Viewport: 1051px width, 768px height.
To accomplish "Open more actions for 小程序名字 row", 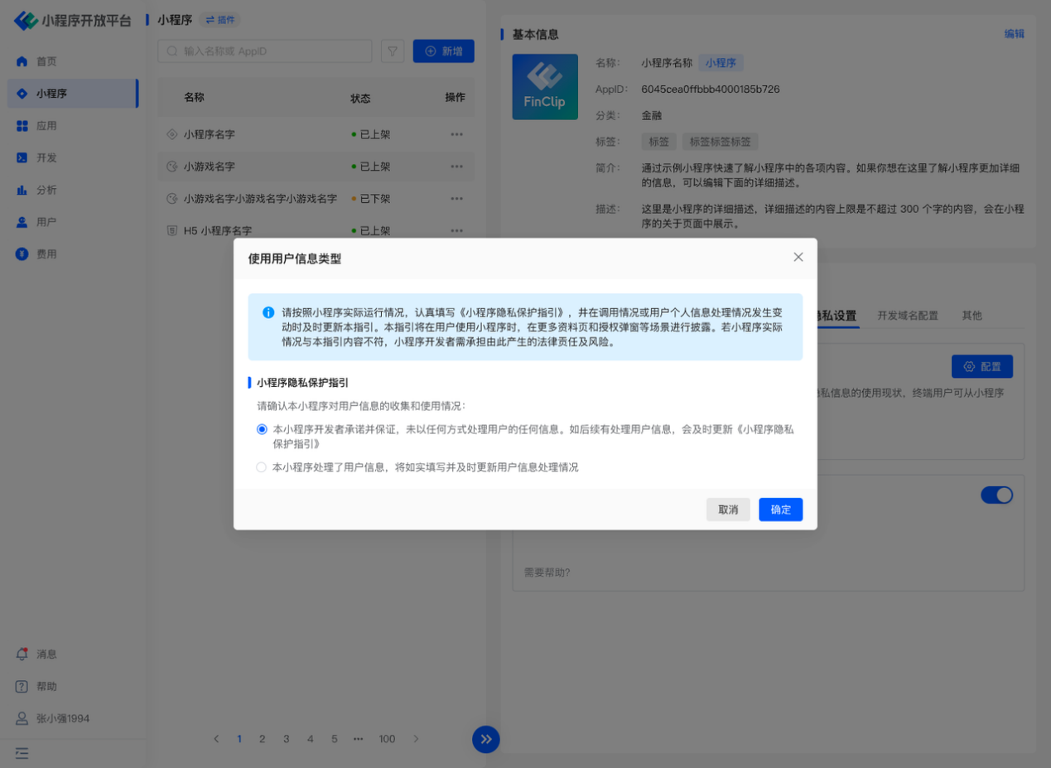I will 456,134.
